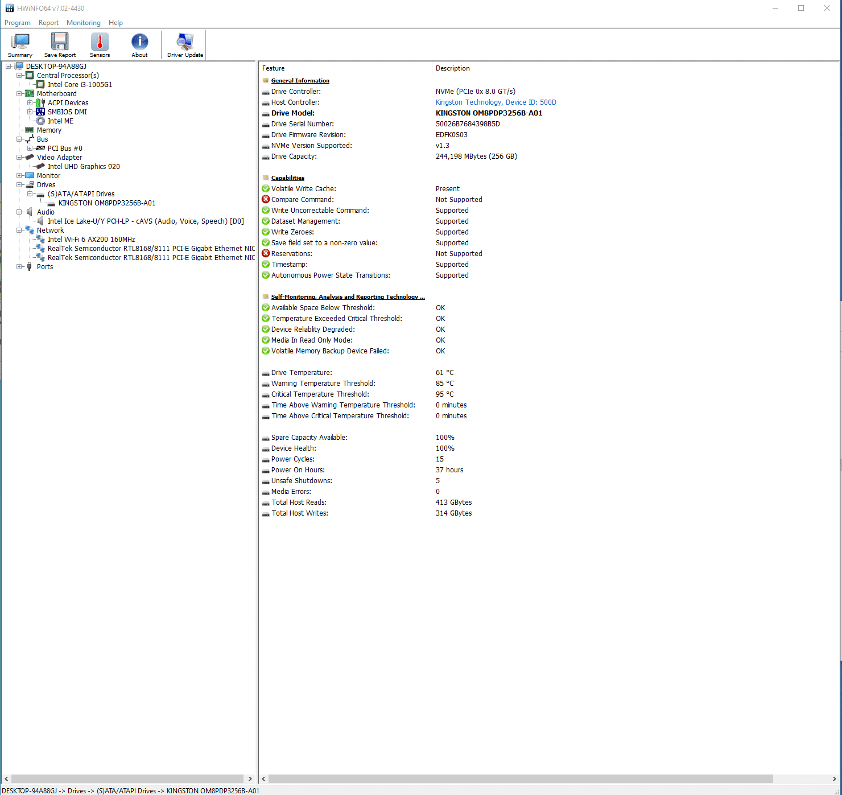Click the Bus tree icon

coord(30,139)
